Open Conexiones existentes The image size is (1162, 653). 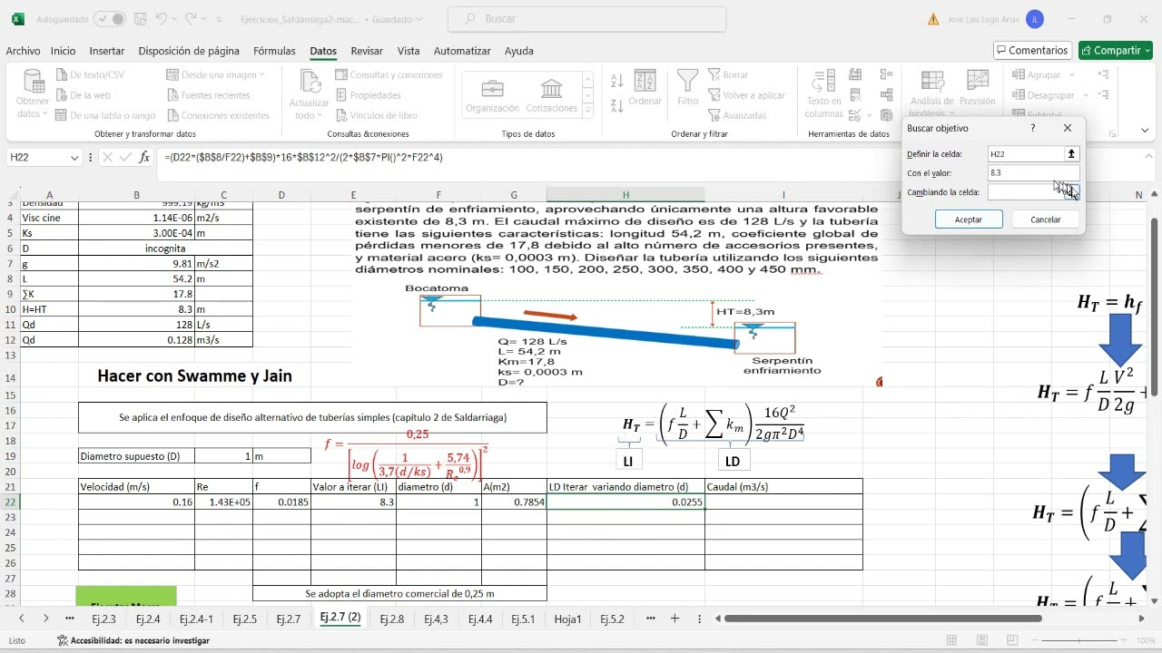click(x=218, y=115)
